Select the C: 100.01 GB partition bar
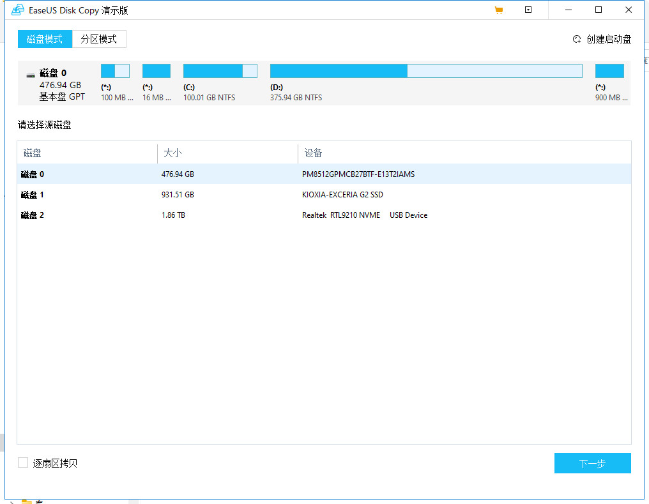This screenshot has height=504, width=649. 220,71
